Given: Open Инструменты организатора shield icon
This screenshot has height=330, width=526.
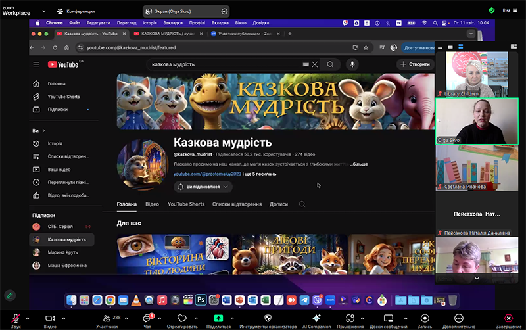Looking at the screenshot, I should [268, 318].
